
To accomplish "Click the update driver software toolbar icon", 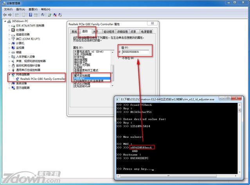I will tap(50, 15).
